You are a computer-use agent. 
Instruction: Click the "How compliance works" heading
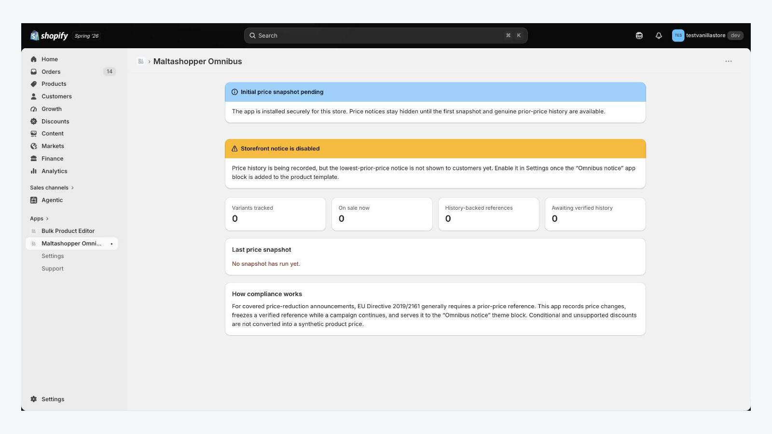pyautogui.click(x=267, y=294)
